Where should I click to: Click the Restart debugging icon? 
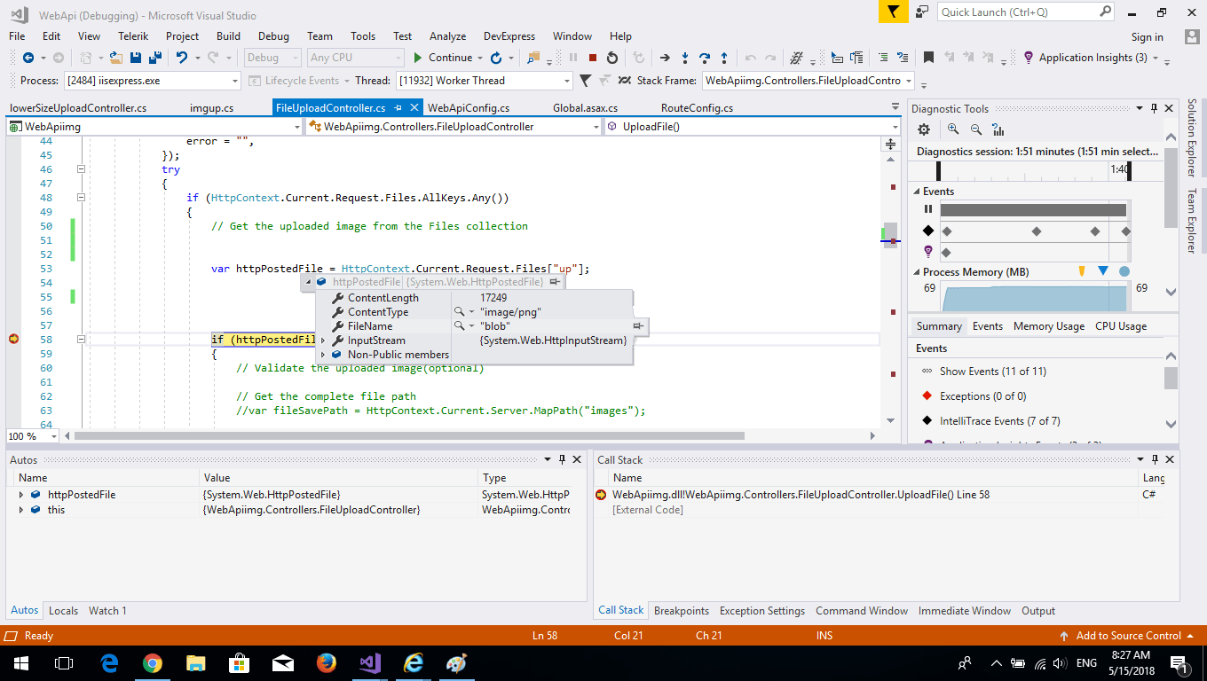[x=612, y=58]
